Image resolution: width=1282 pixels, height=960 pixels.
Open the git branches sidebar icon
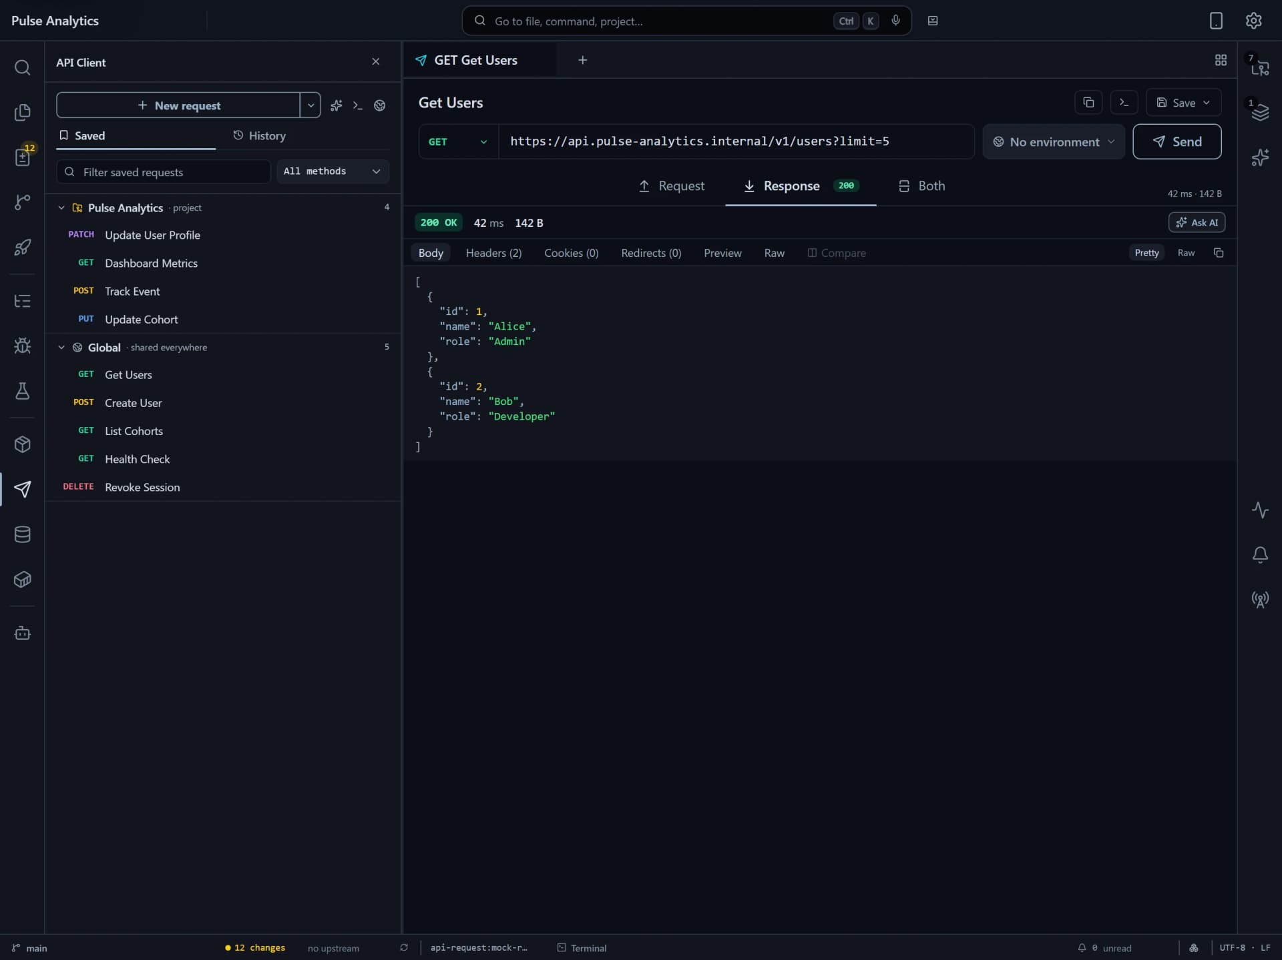click(x=22, y=202)
